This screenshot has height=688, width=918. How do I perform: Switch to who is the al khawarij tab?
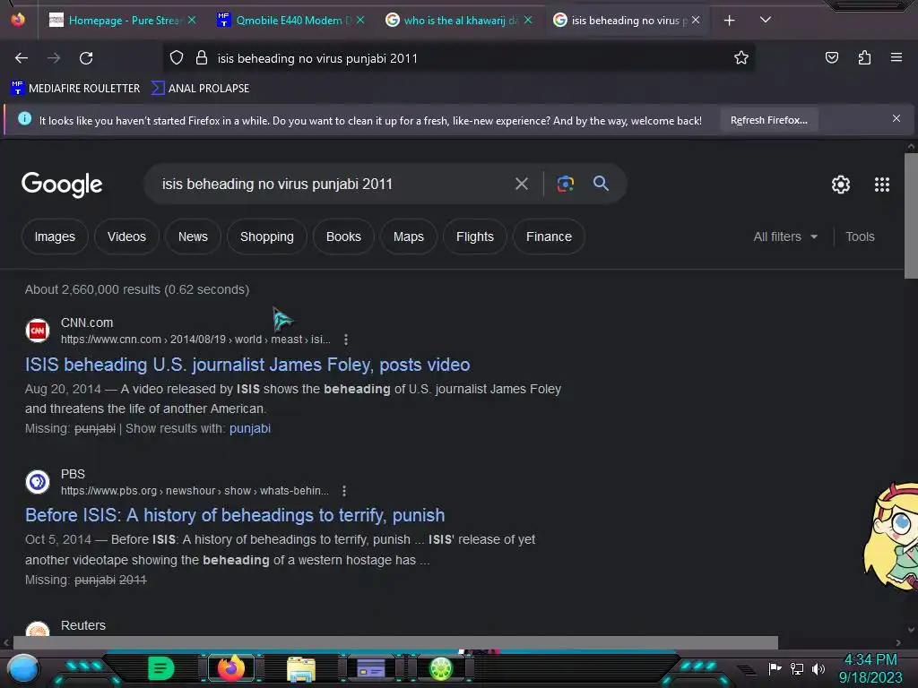coord(459,21)
